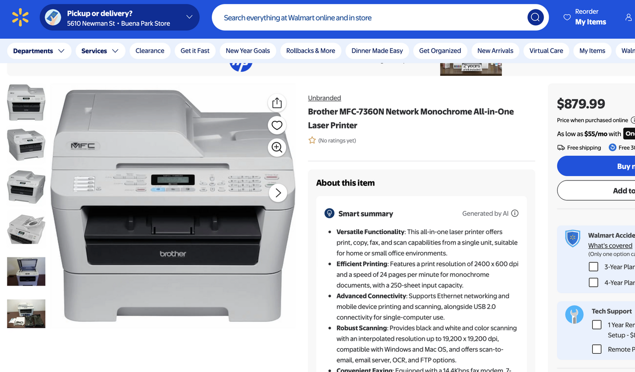Open the account person icon in header
The height and width of the screenshot is (372, 635).
629,17
